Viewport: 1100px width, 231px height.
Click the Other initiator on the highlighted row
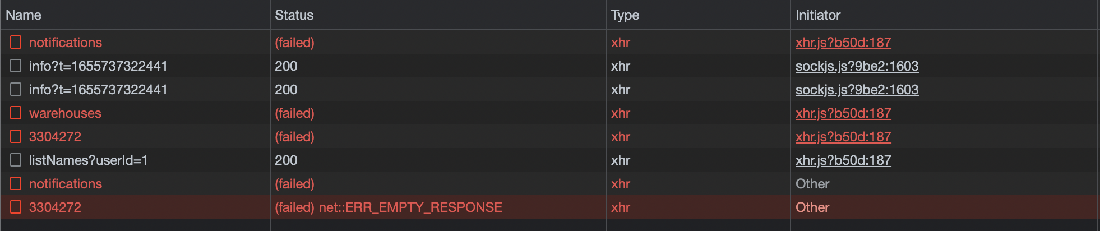click(812, 207)
